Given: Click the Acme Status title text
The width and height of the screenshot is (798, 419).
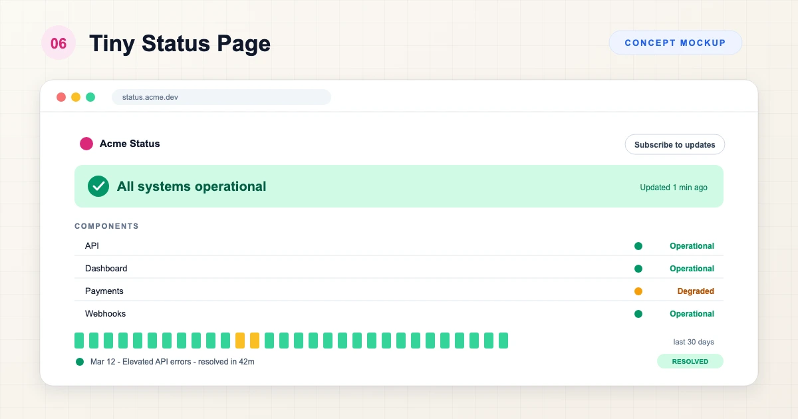Looking at the screenshot, I should pos(130,144).
